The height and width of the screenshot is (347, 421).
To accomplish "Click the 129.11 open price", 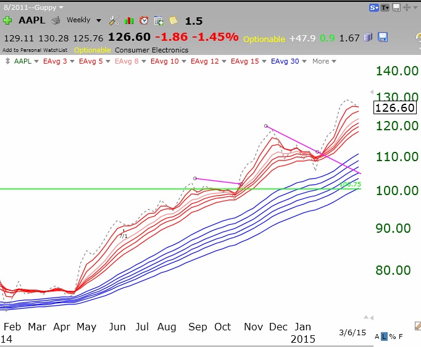I will tap(19, 38).
